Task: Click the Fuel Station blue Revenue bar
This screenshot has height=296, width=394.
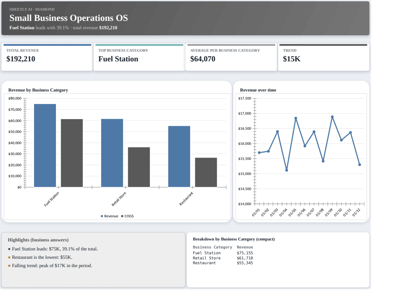Action: (45, 145)
